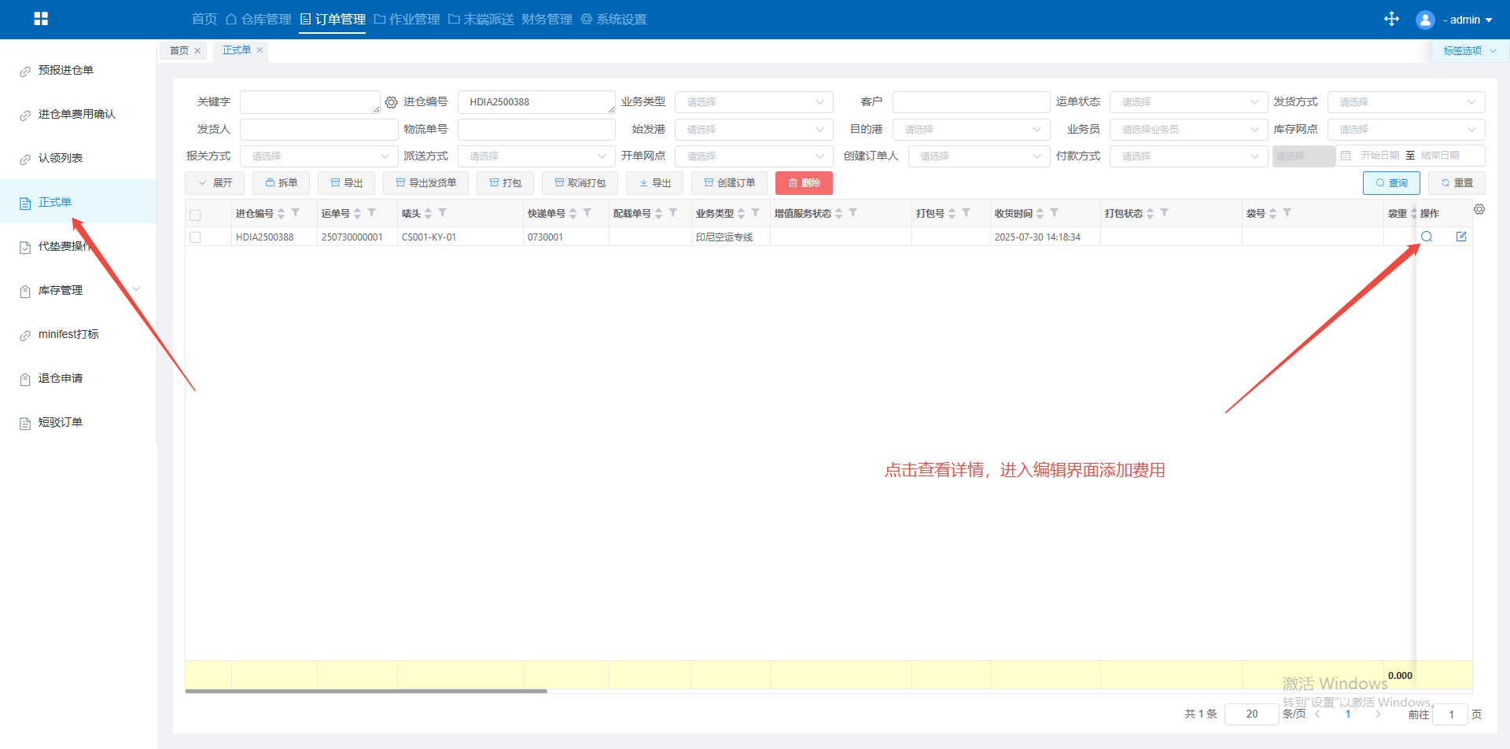Click the admin user avatar icon
Screen dimensions: 1510x749
[x=1425, y=20]
